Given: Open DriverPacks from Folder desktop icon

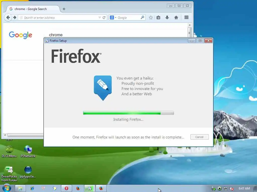Looking at the screenshot, I should pyautogui.click(x=9, y=174).
